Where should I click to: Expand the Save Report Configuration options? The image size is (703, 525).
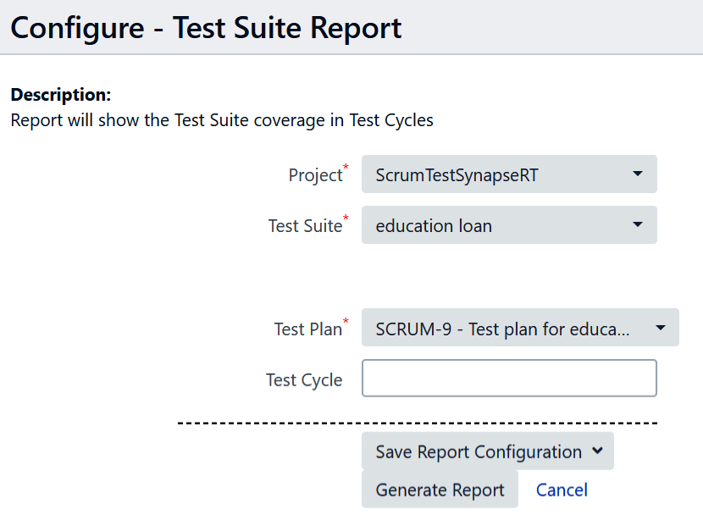click(x=489, y=451)
